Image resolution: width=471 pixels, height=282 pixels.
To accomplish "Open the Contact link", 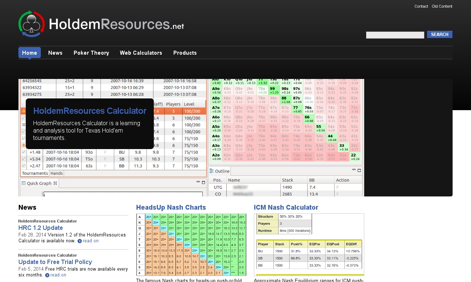I will 421,7.
